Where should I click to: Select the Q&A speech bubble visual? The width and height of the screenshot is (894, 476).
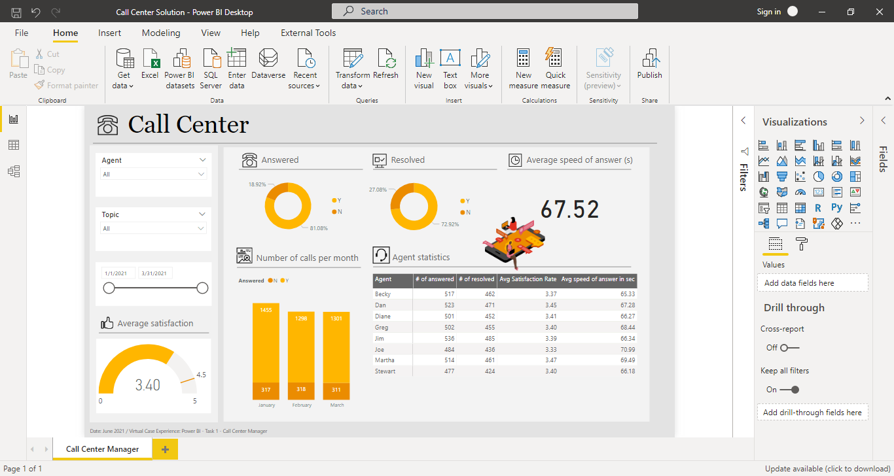coord(782,224)
